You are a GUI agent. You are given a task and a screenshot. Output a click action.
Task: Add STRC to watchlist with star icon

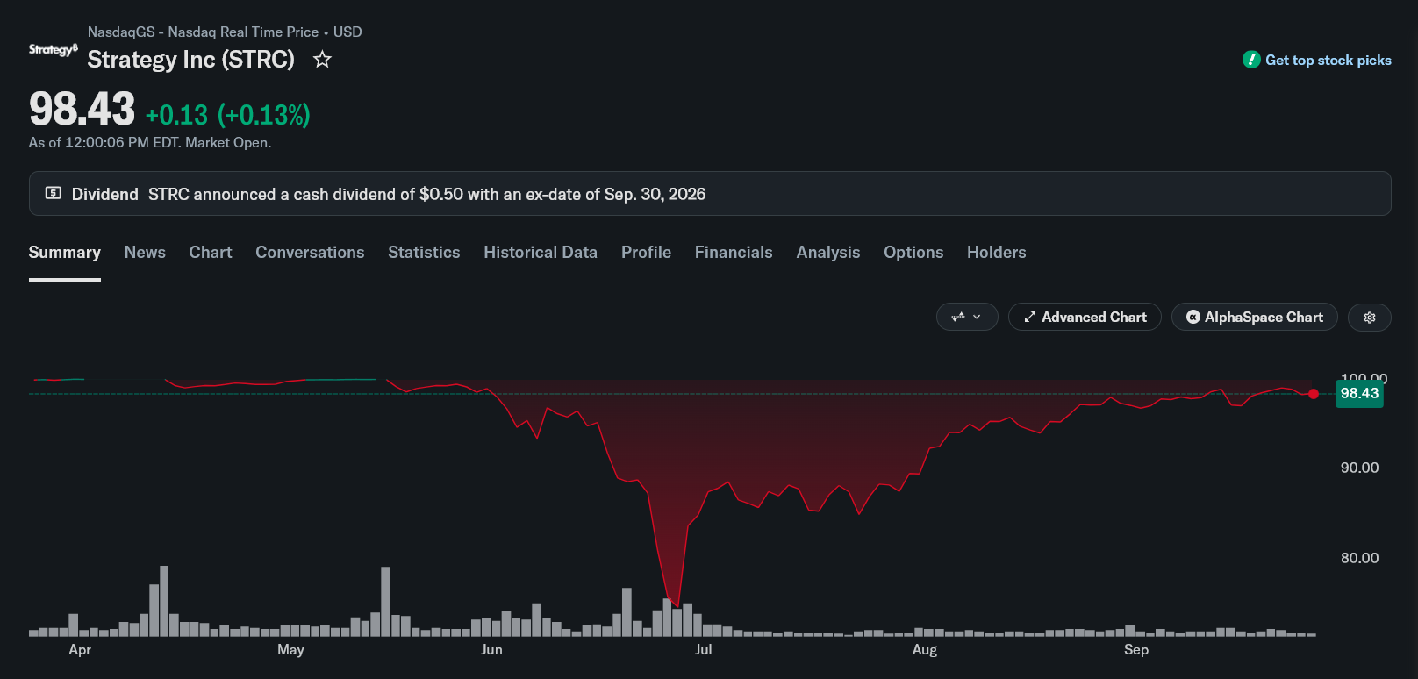[x=322, y=60]
